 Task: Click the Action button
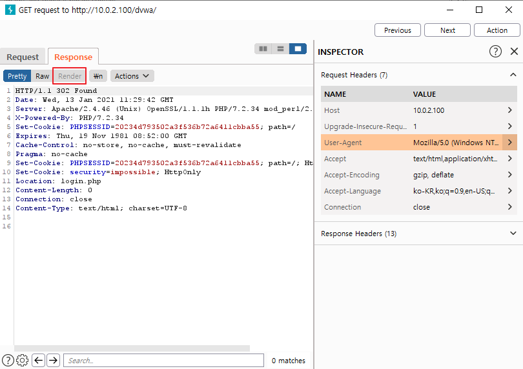point(497,30)
